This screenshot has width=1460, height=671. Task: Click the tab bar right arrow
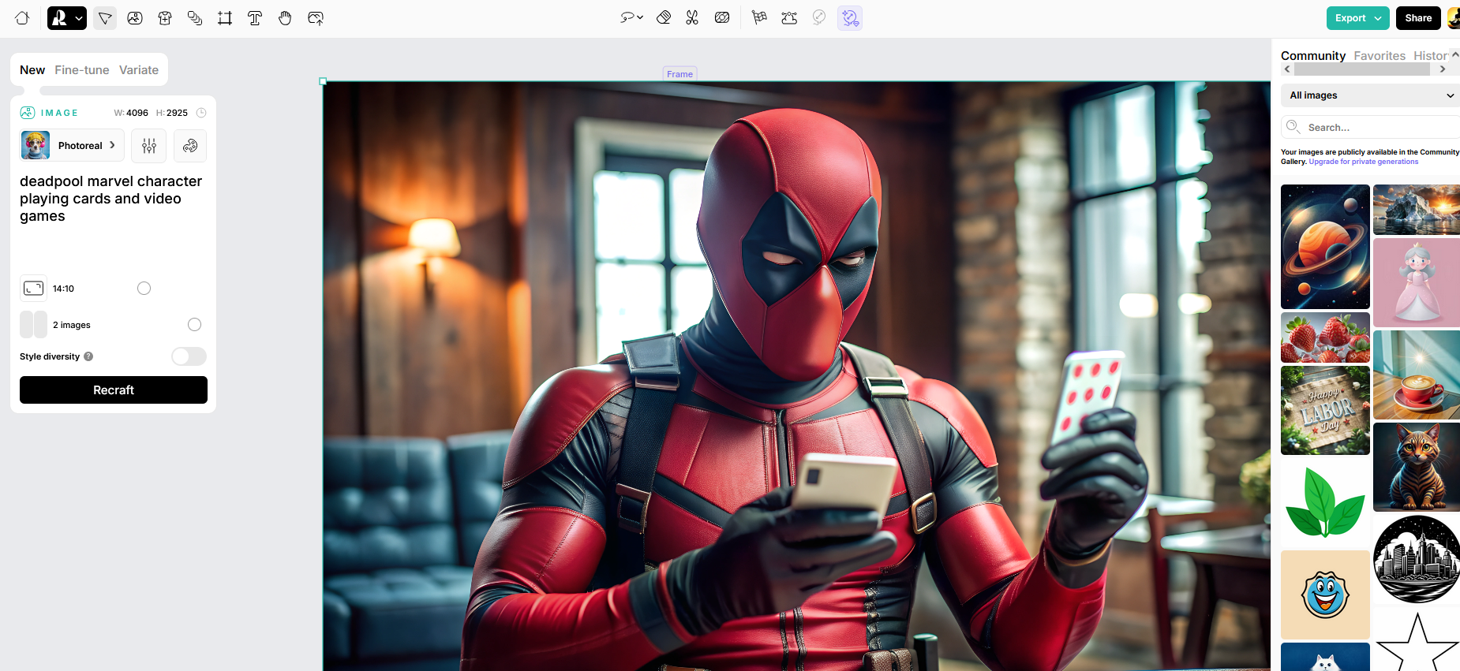point(1443,69)
